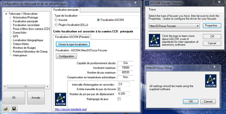
Task: Select the Aucune radio option
Action: point(56,20)
